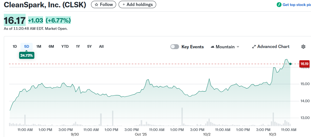311x137 pixels.
Task: Click the red 16.19 price label
Action: (304, 64)
